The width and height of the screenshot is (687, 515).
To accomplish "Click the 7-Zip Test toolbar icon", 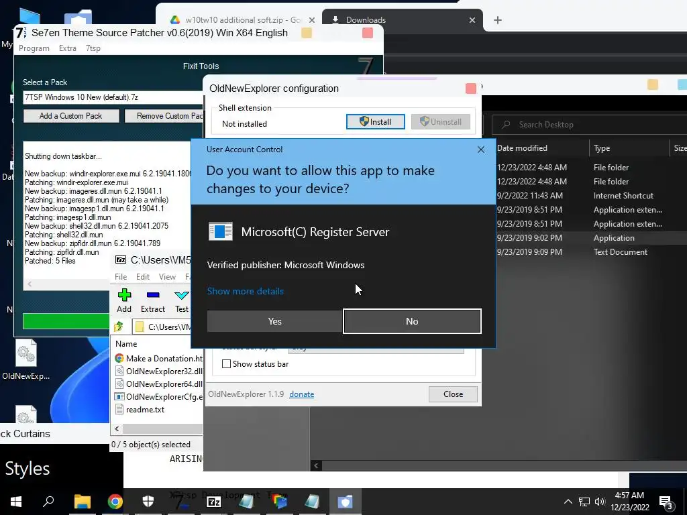I will [x=181, y=300].
